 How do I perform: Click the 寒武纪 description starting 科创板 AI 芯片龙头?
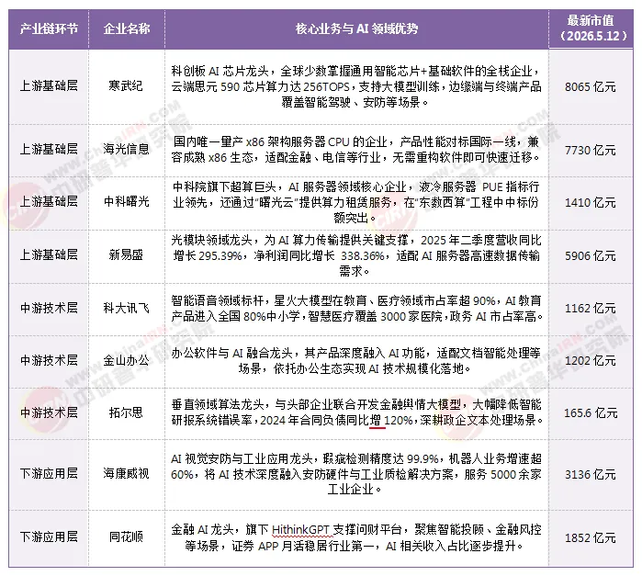[x=356, y=86]
